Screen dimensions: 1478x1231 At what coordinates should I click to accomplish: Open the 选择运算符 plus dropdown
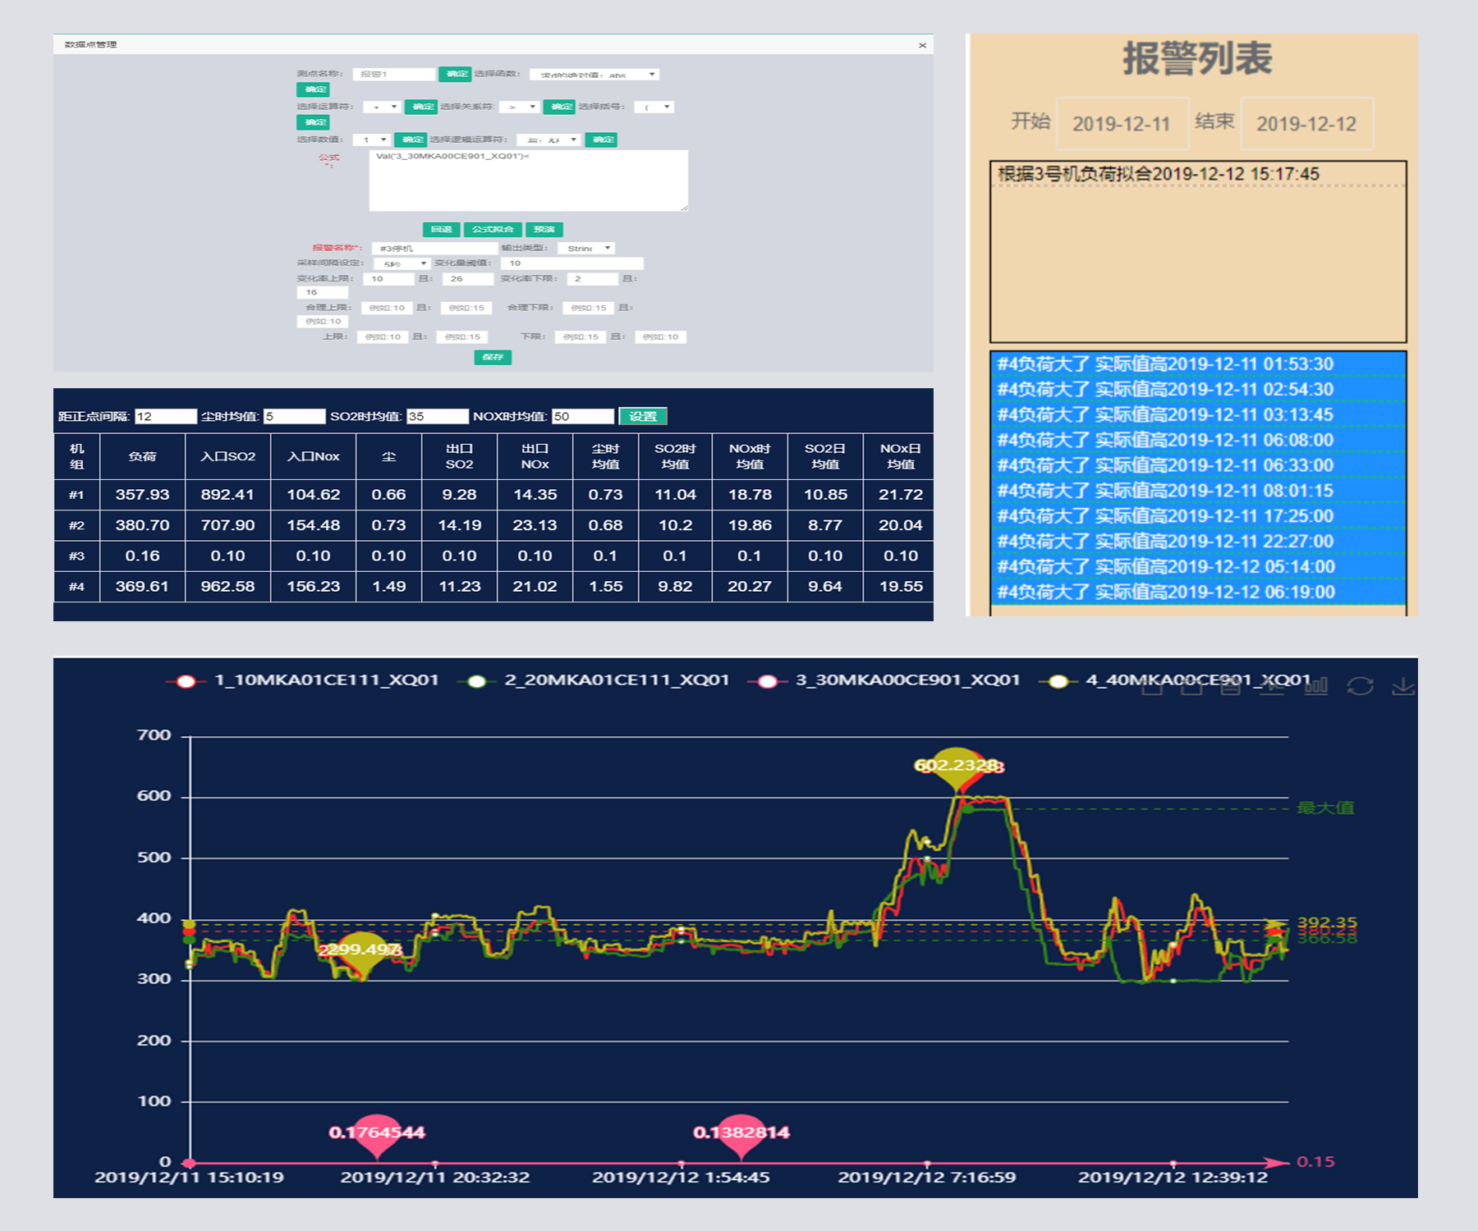382,107
